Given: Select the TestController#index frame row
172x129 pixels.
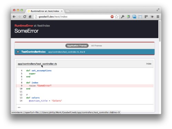Looking at the screenshot, I should [x=85, y=52].
